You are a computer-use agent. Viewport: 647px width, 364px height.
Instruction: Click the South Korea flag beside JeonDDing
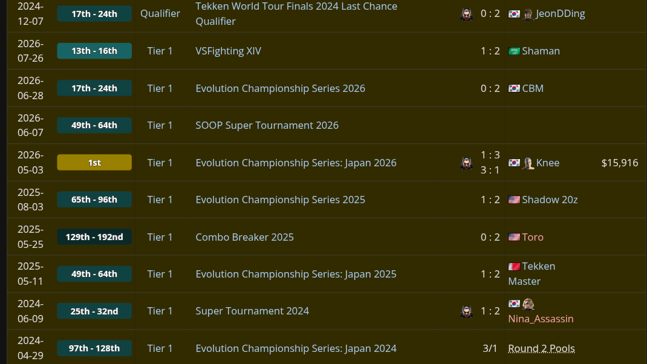tap(514, 14)
